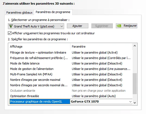The height and width of the screenshot is (114, 146).
Task: Select Processeur graphique de rendu OpenGL row
Action: click(71, 101)
